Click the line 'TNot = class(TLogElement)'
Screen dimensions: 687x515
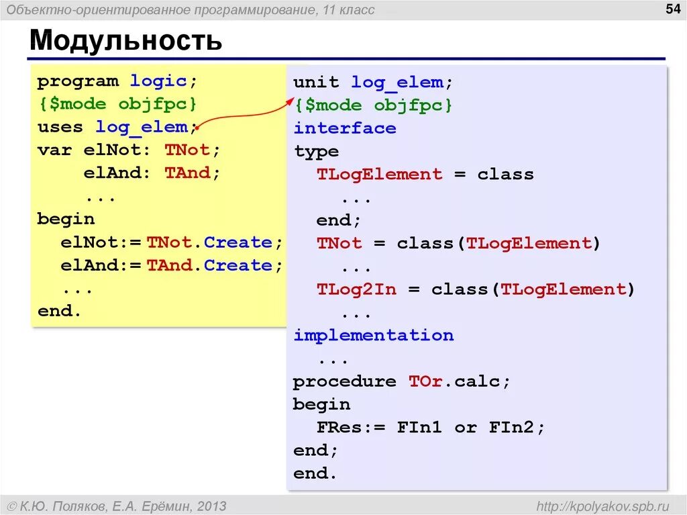459,244
